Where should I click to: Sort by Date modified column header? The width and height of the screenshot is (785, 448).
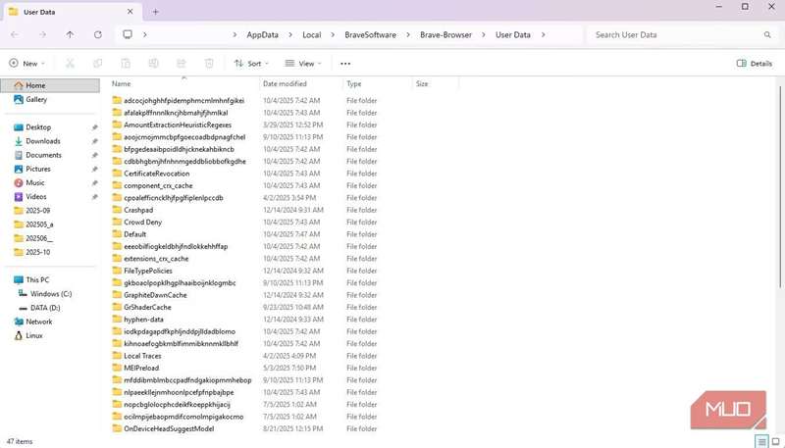(x=285, y=84)
